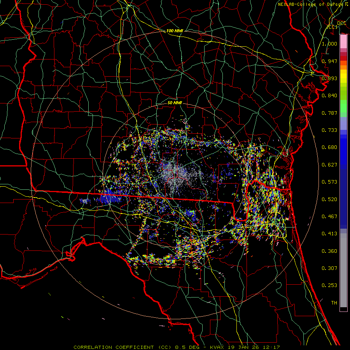Select the 0.520 scale label
This screenshot has height=350, width=350.
click(x=329, y=199)
